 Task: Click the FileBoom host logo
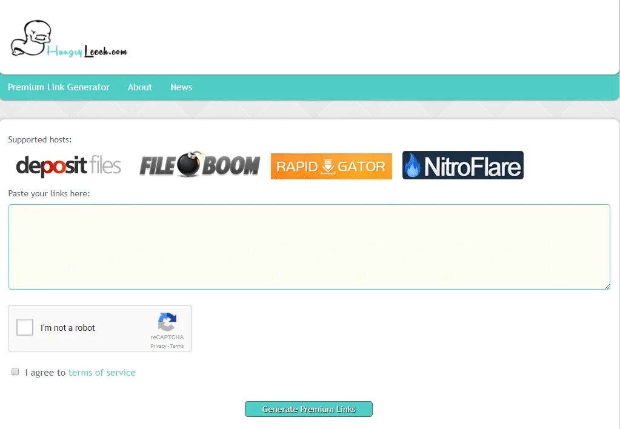[x=199, y=164]
